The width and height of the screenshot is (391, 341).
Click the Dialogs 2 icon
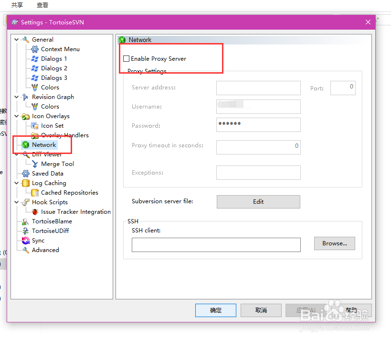click(x=35, y=68)
